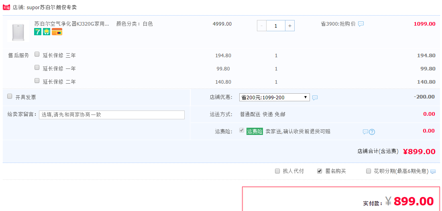Click the green 7-day return badge icon
The width and height of the screenshot is (442, 211).
[38, 32]
